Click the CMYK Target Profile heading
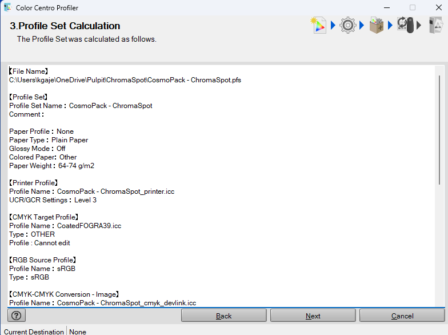 pos(43,217)
